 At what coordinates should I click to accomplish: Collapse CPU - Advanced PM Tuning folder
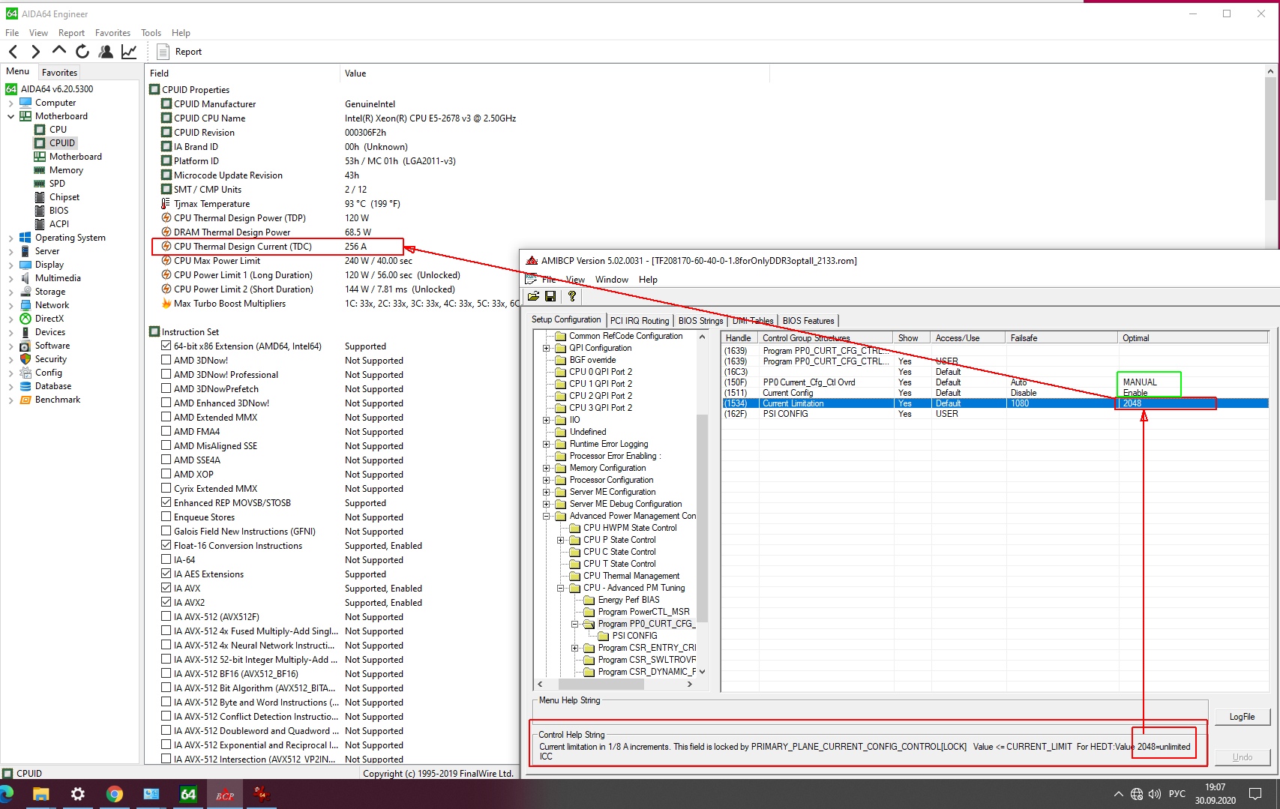(561, 588)
